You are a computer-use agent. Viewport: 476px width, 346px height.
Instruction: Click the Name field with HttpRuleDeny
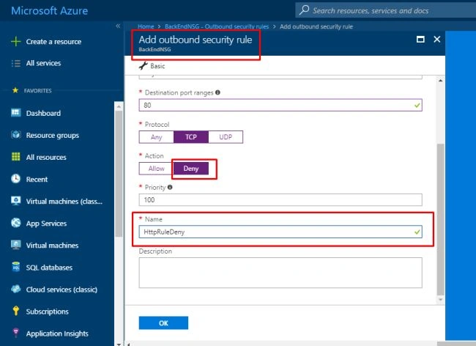(280, 232)
